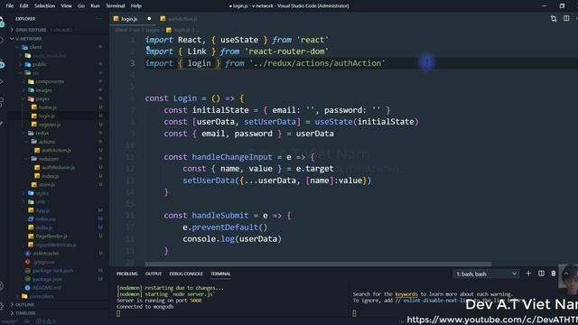
Task: Switch to the authAction.js editor tab
Action: click(182, 19)
